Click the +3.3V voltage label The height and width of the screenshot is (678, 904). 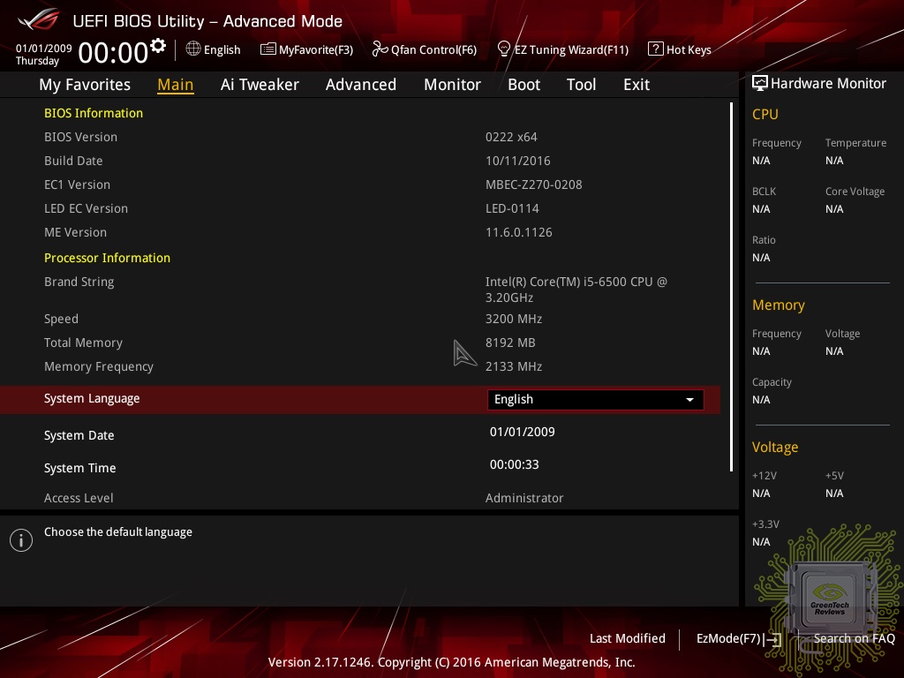tap(765, 524)
